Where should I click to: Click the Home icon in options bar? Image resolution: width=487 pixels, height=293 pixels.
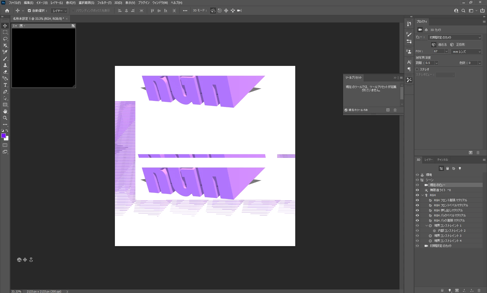click(x=7, y=11)
